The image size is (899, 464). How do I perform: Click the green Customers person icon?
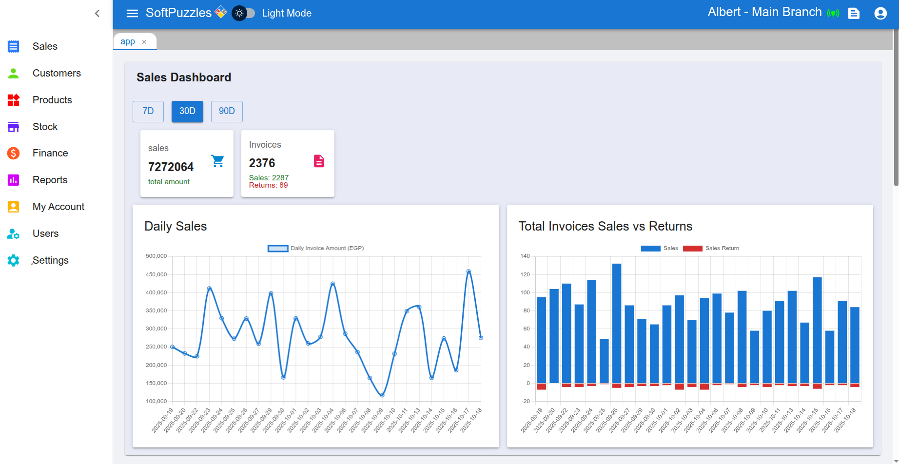click(x=14, y=73)
